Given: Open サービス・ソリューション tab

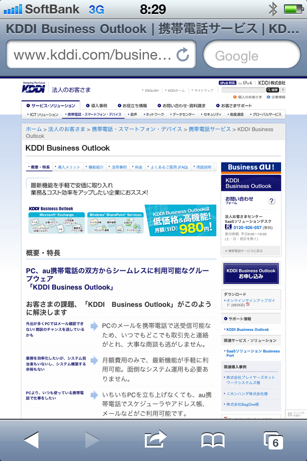Looking at the screenshot, I should coord(51,106).
